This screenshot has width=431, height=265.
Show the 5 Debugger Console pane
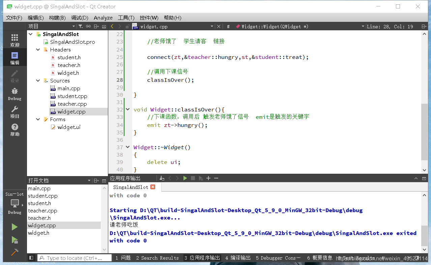click(278, 258)
